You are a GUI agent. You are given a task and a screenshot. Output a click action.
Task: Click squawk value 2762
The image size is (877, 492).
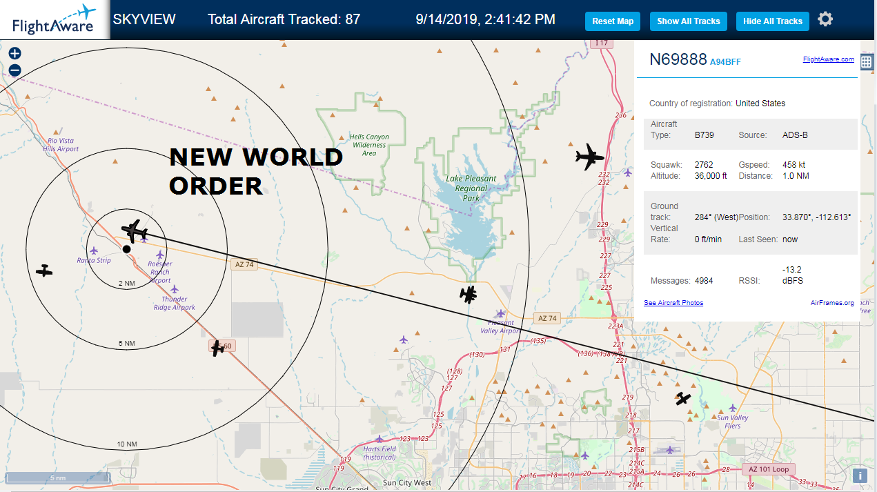coord(704,165)
